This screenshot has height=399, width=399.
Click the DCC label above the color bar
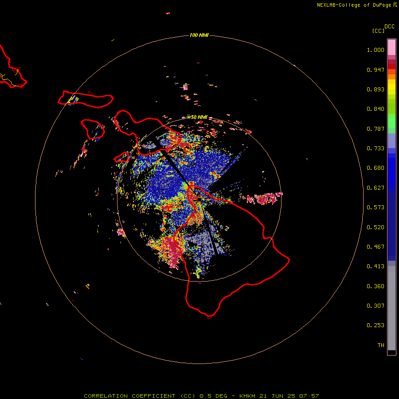[389, 27]
